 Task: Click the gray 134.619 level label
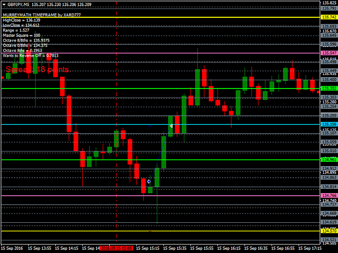329,222
